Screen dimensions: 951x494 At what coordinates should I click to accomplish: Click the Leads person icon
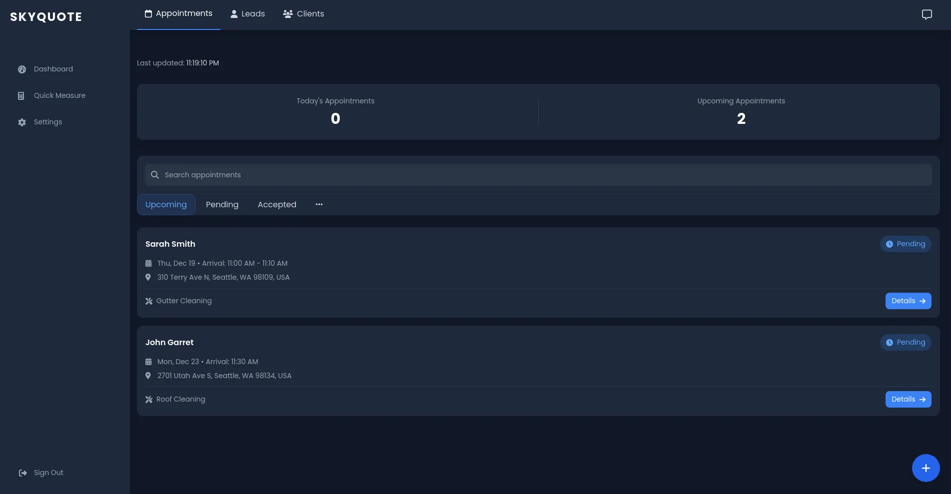pyautogui.click(x=234, y=14)
